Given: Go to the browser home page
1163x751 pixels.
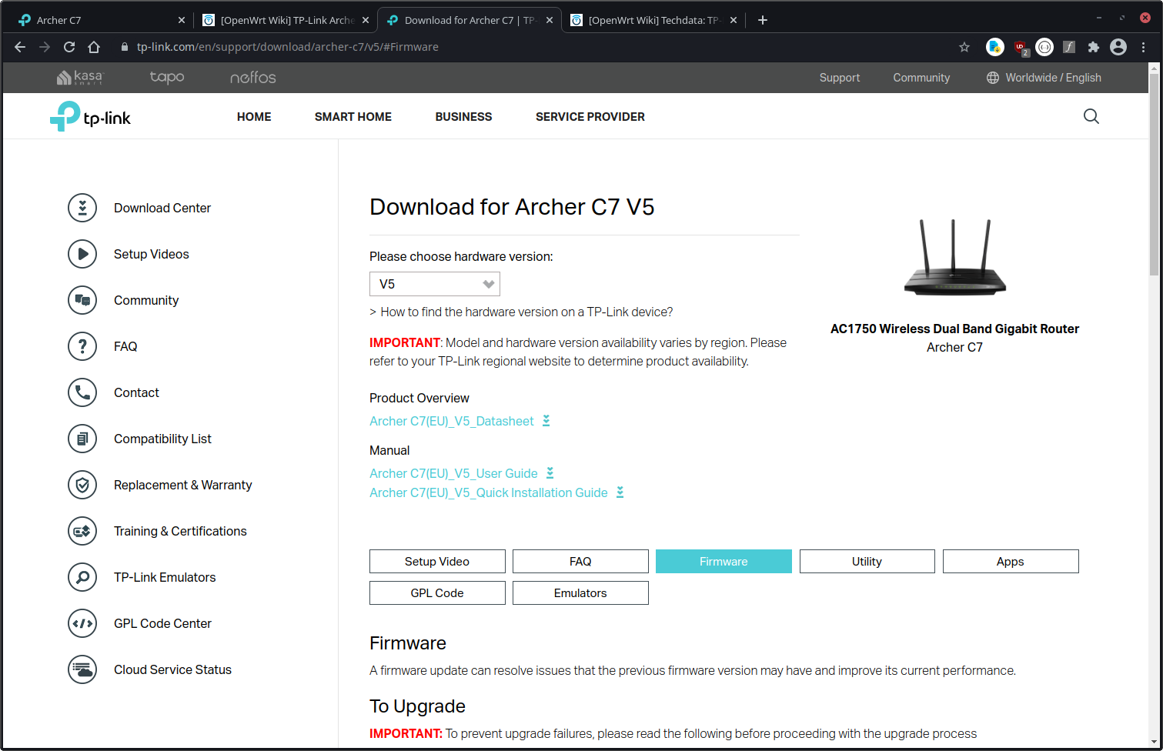Looking at the screenshot, I should click(94, 47).
